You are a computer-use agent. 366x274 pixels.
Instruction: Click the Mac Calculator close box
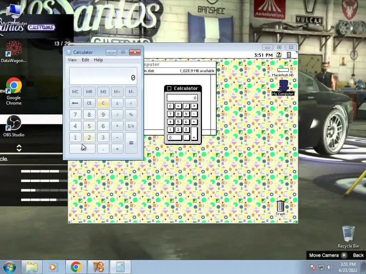click(169, 88)
